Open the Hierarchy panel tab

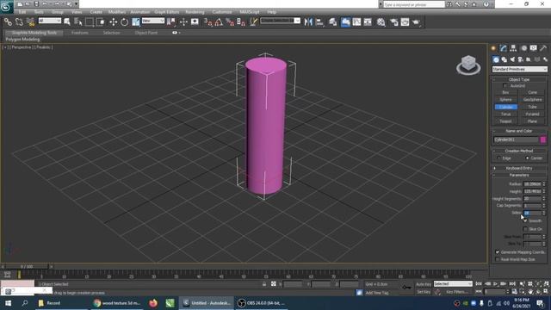point(513,48)
